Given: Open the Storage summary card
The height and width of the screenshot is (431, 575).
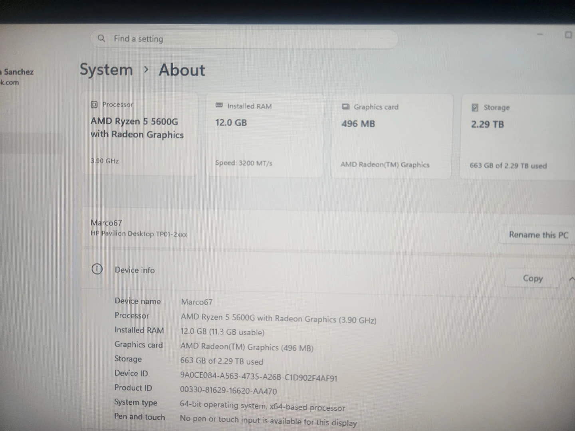Looking at the screenshot, I should (517, 137).
